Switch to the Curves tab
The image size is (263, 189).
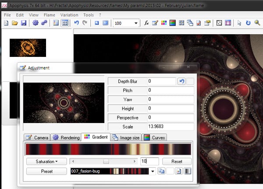(155, 137)
